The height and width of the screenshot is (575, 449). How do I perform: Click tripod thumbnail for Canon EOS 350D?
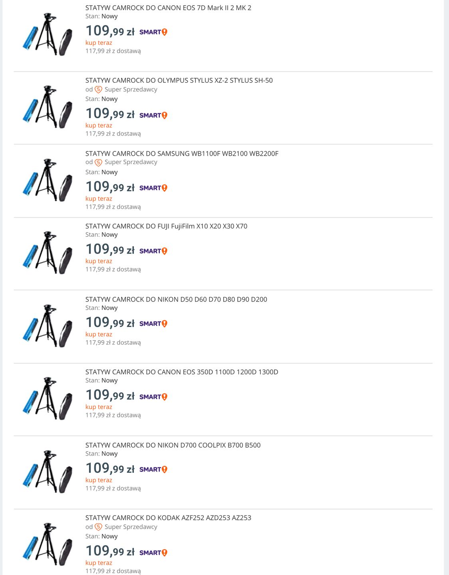click(48, 399)
